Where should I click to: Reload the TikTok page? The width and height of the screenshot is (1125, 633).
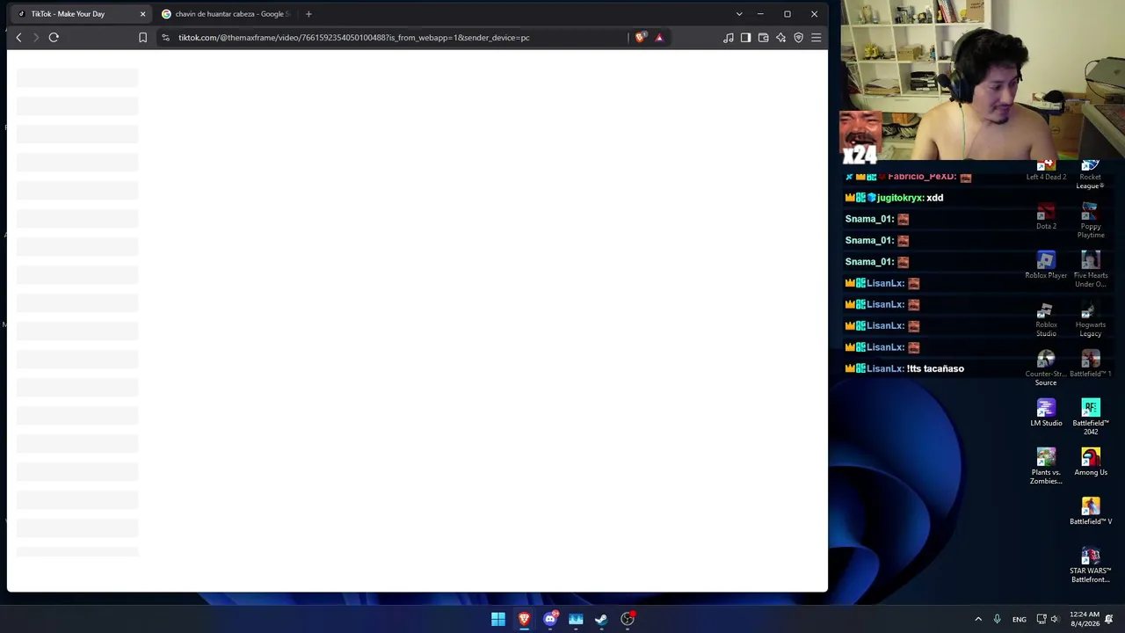click(54, 38)
